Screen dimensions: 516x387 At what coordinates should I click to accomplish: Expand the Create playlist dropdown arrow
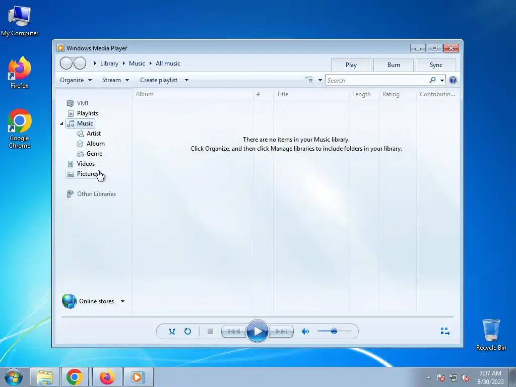[x=186, y=80]
